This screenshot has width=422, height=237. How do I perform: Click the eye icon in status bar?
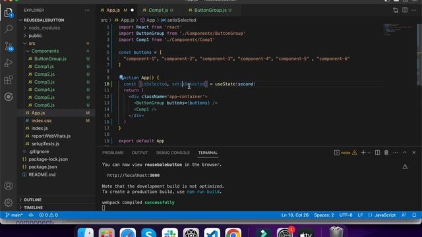pos(31,215)
